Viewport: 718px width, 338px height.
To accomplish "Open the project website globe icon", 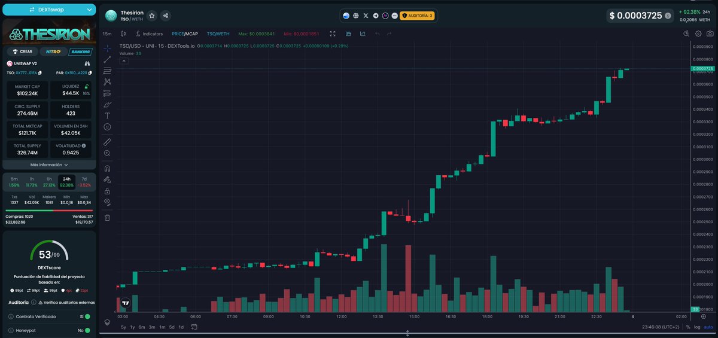I will (x=355, y=16).
